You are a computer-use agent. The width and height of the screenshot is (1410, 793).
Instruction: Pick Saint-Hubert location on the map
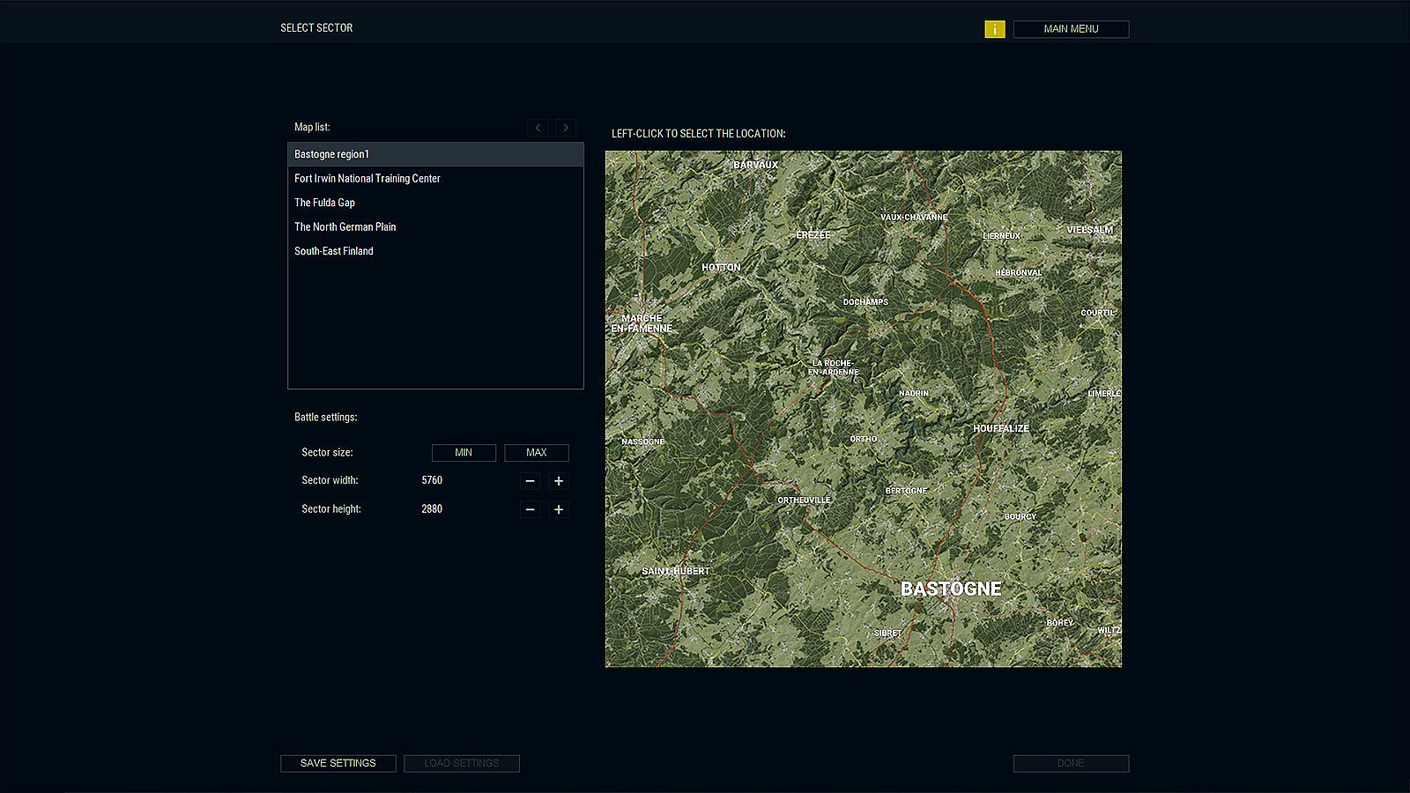(675, 571)
